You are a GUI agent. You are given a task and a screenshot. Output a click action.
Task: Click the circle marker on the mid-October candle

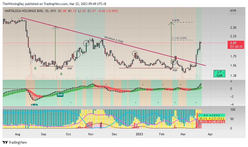coord(77,54)
